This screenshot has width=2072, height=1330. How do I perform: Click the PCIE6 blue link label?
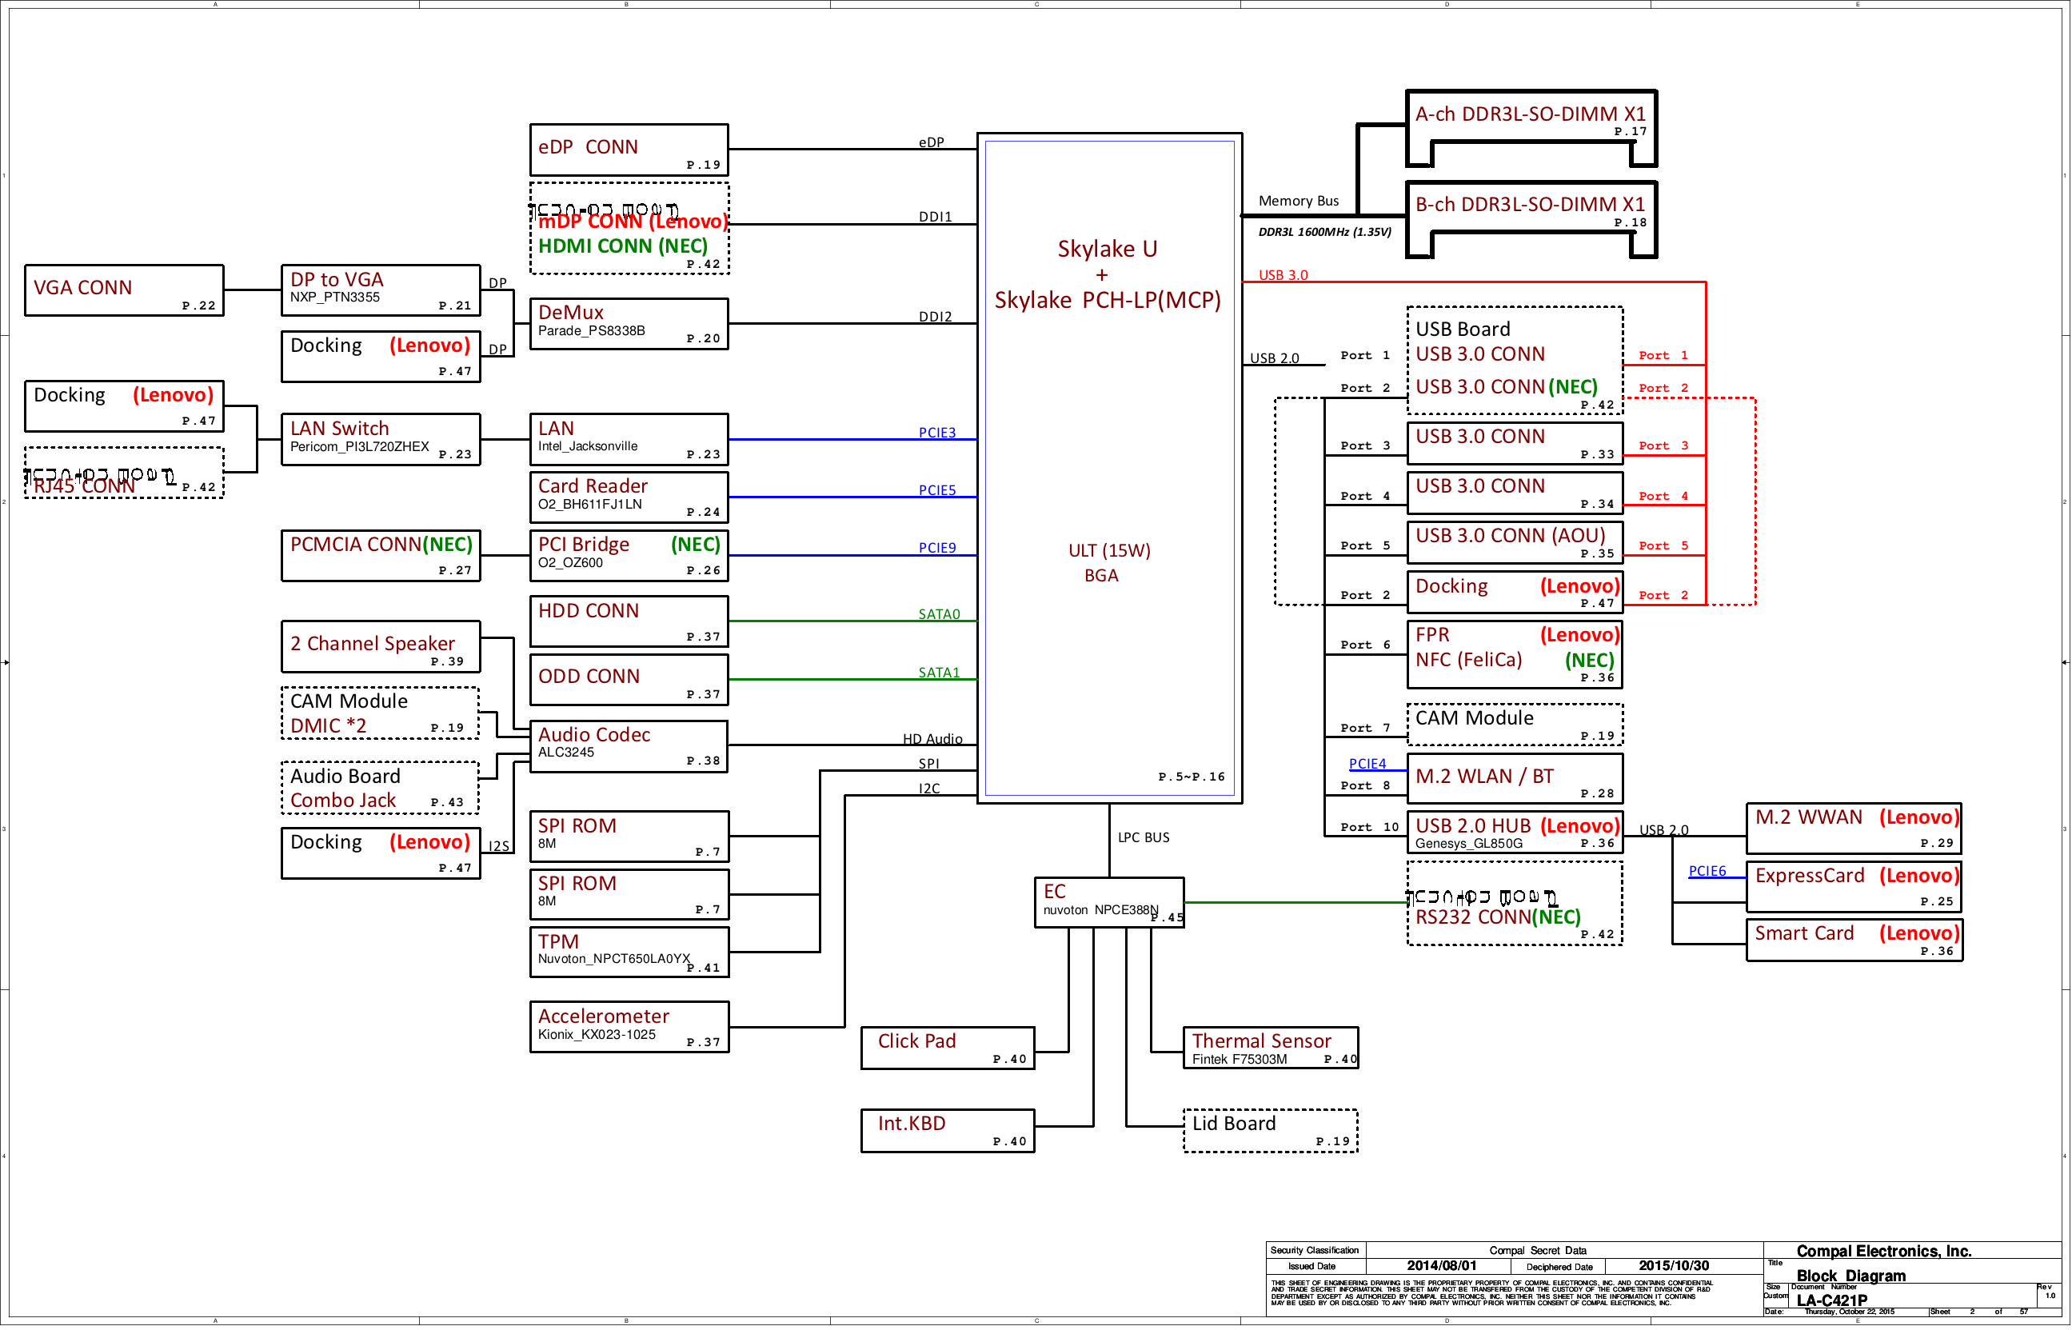pos(1707,871)
